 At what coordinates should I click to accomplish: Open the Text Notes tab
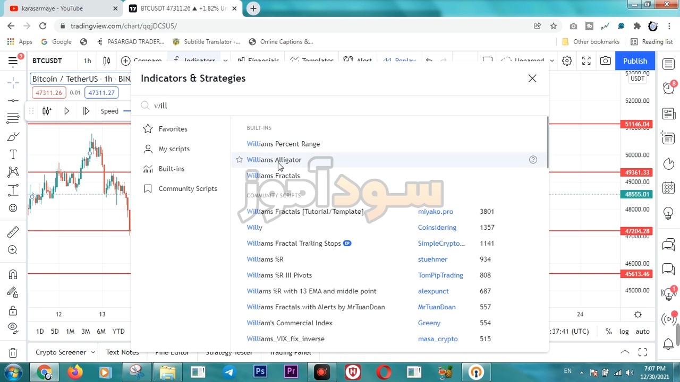(122, 352)
